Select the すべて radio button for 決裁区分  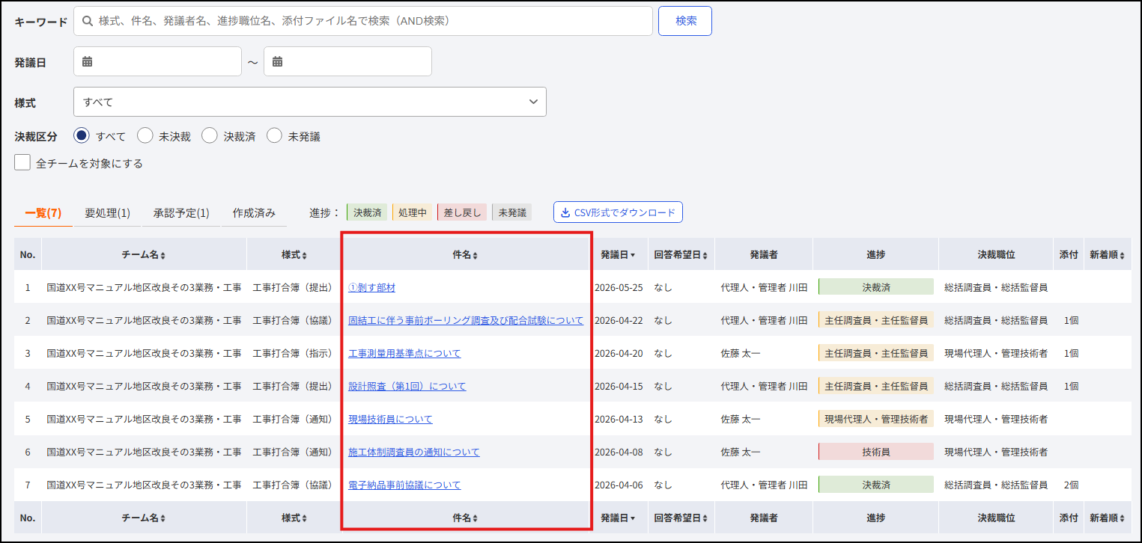[82, 136]
